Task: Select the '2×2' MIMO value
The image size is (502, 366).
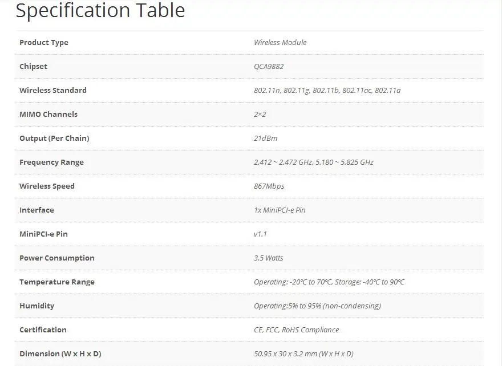Action: [260, 115]
